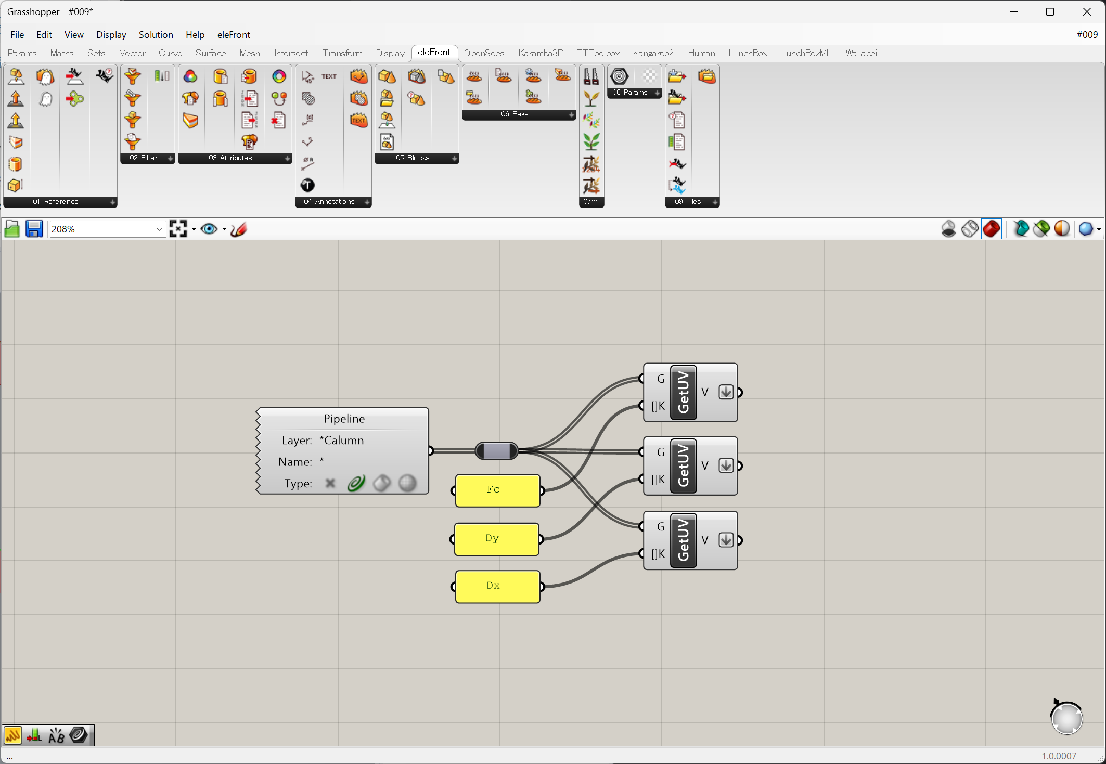The image size is (1106, 764).
Task: Click the Sketch pen tool icon
Action: point(238,229)
